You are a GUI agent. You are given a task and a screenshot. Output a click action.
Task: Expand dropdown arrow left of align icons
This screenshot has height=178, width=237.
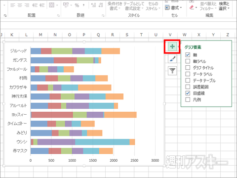coord(4,5)
